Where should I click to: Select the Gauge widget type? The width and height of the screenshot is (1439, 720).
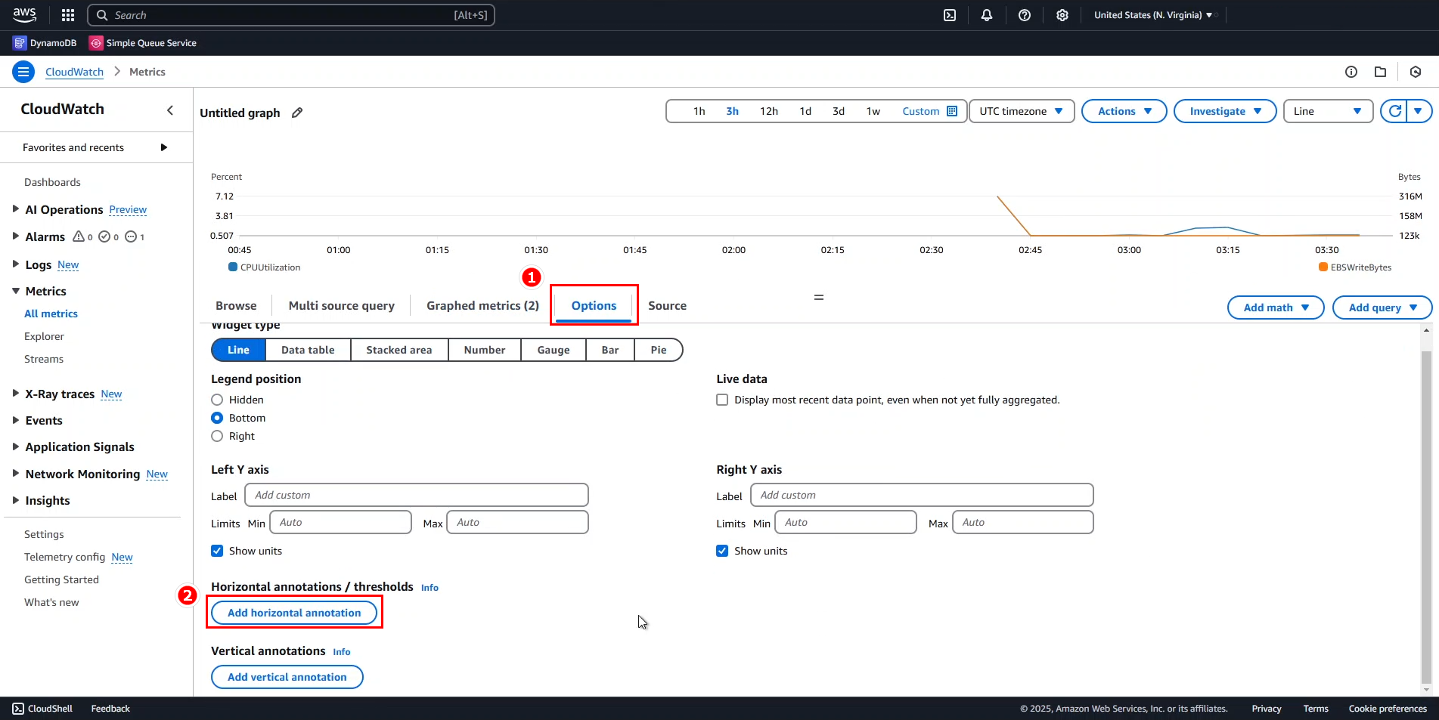pyautogui.click(x=553, y=349)
